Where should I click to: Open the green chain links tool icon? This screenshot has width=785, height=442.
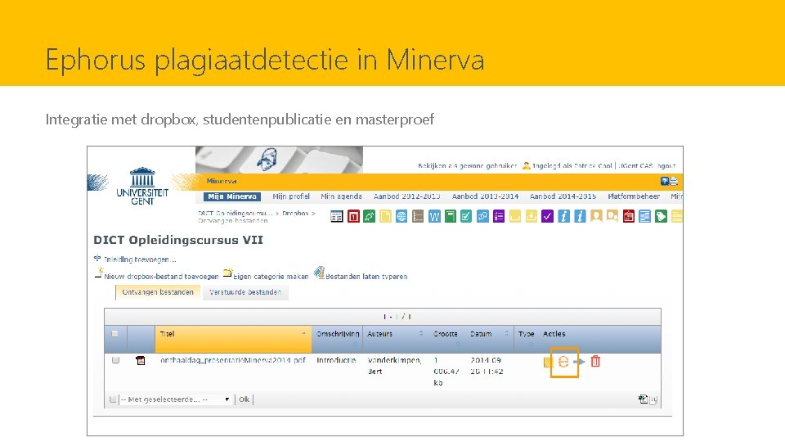[370, 216]
